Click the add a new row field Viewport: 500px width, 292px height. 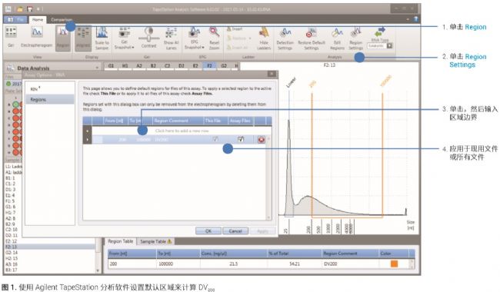pyautogui.click(x=182, y=131)
